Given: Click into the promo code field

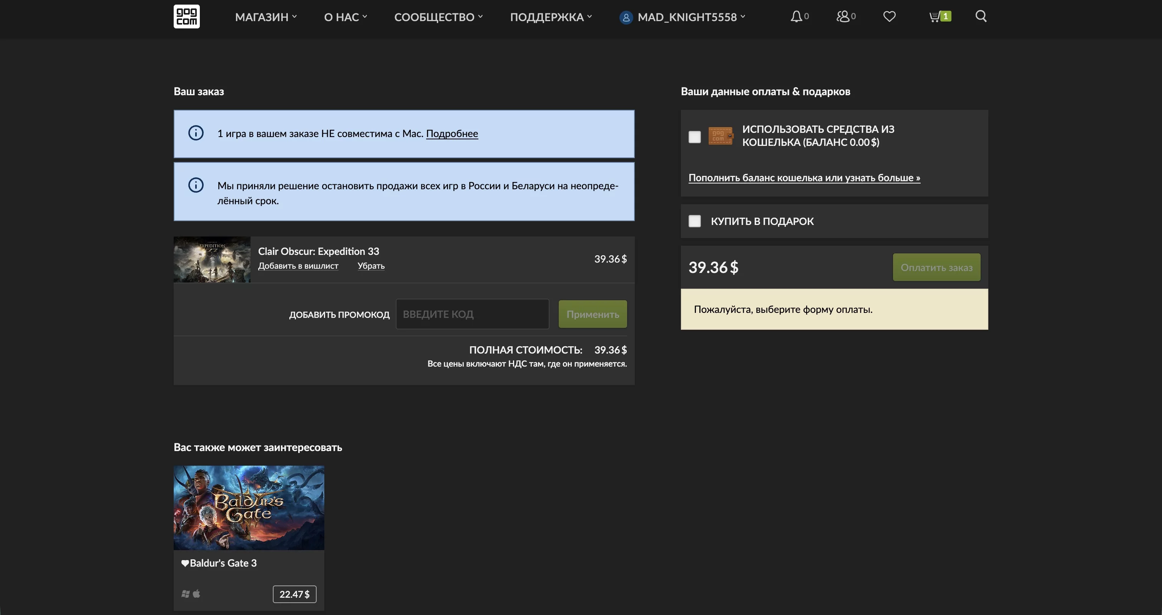Looking at the screenshot, I should 472,314.
